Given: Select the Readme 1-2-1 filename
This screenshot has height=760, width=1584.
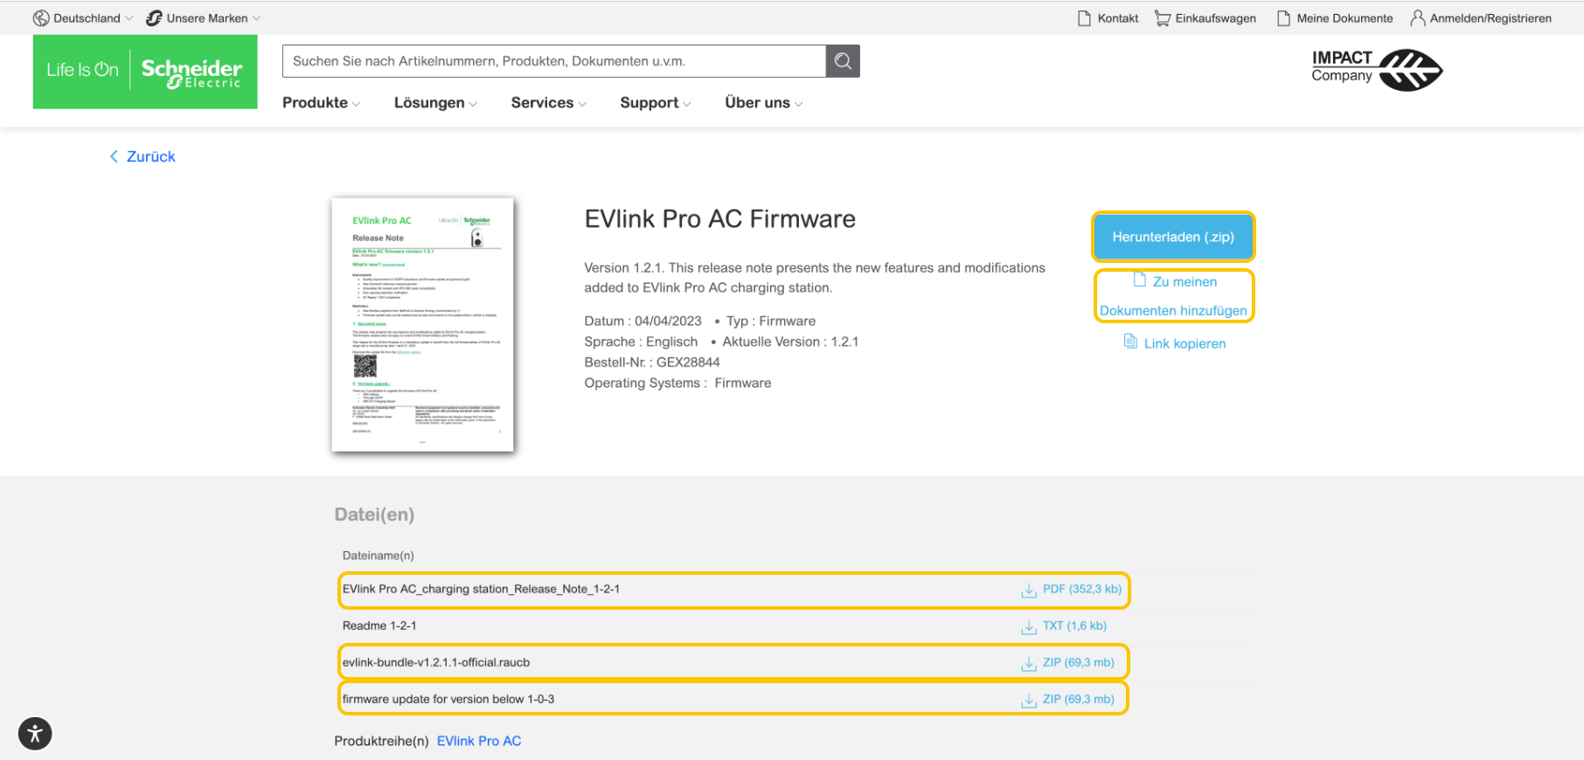Looking at the screenshot, I should 379,626.
